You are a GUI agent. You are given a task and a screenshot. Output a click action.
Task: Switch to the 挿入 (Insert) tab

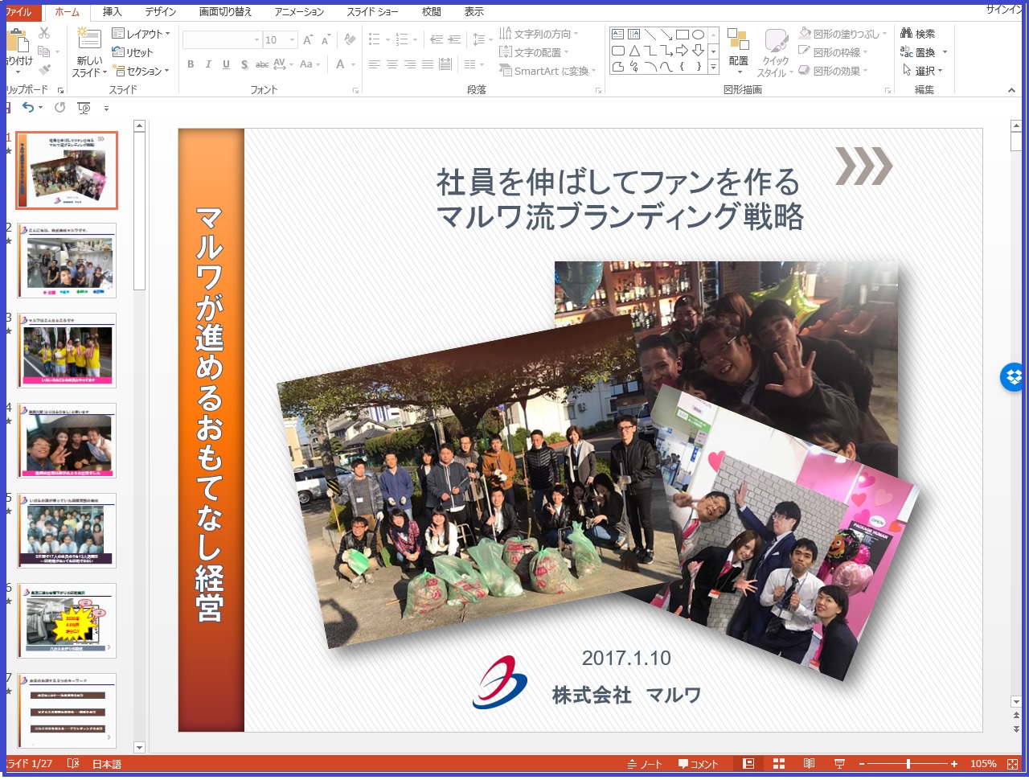(x=113, y=12)
